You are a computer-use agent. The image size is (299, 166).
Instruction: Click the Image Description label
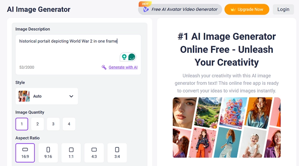tap(33, 29)
